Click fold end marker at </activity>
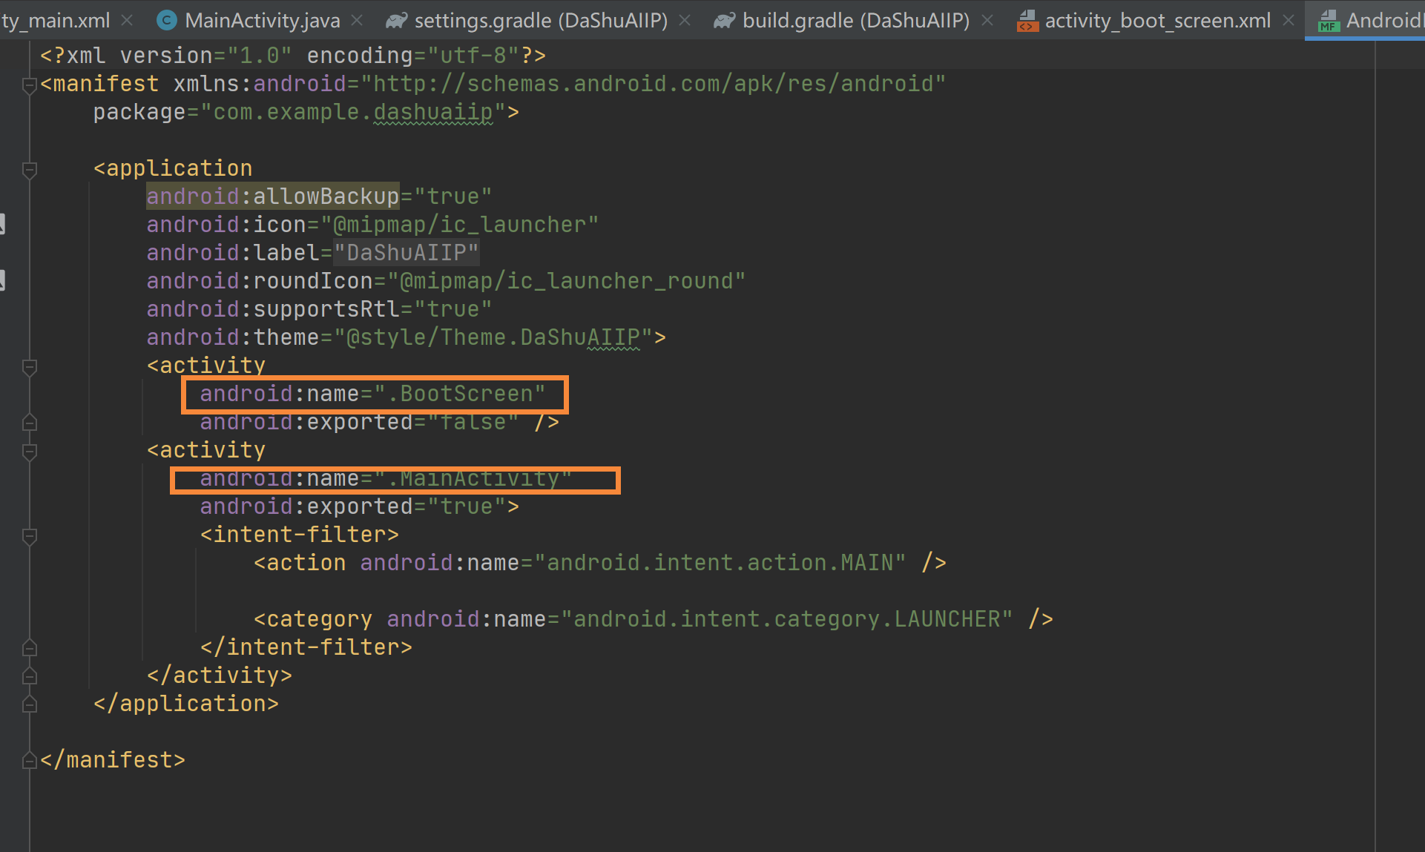This screenshot has height=852, width=1425. [x=30, y=676]
